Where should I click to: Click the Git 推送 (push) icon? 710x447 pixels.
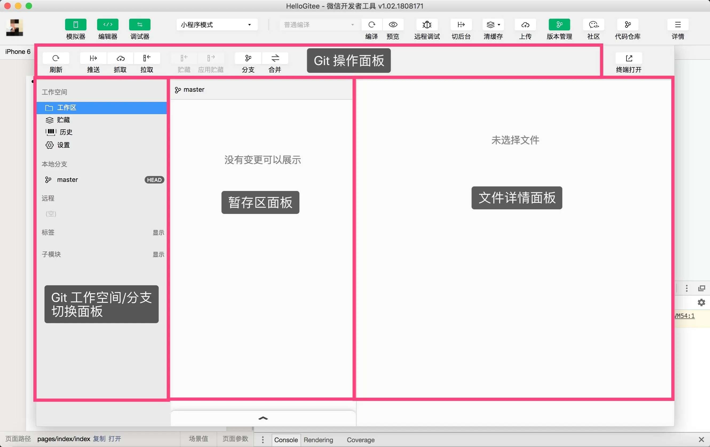[x=93, y=58]
